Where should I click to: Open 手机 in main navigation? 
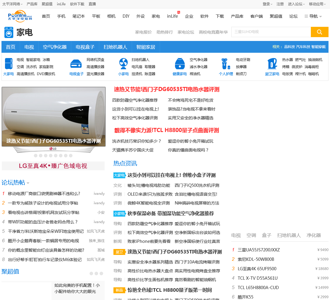pyautogui.click(x=61, y=16)
